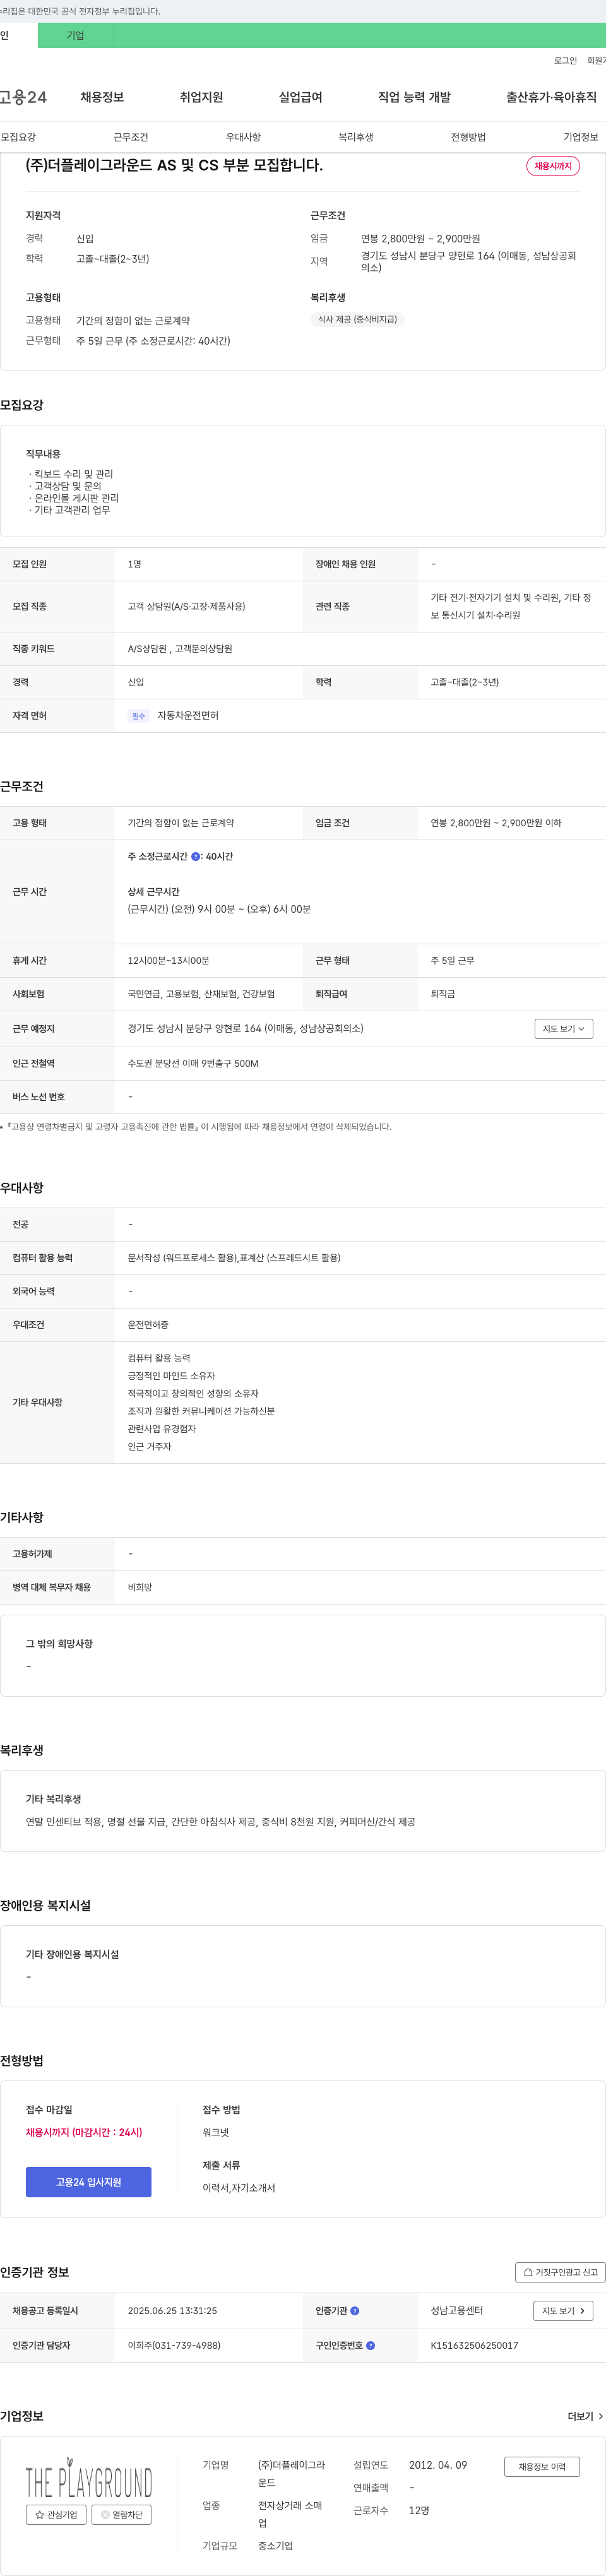Image resolution: width=606 pixels, height=2576 pixels.
Task: Click 필수 badge beside 자동차운전면허
Action: click(139, 716)
